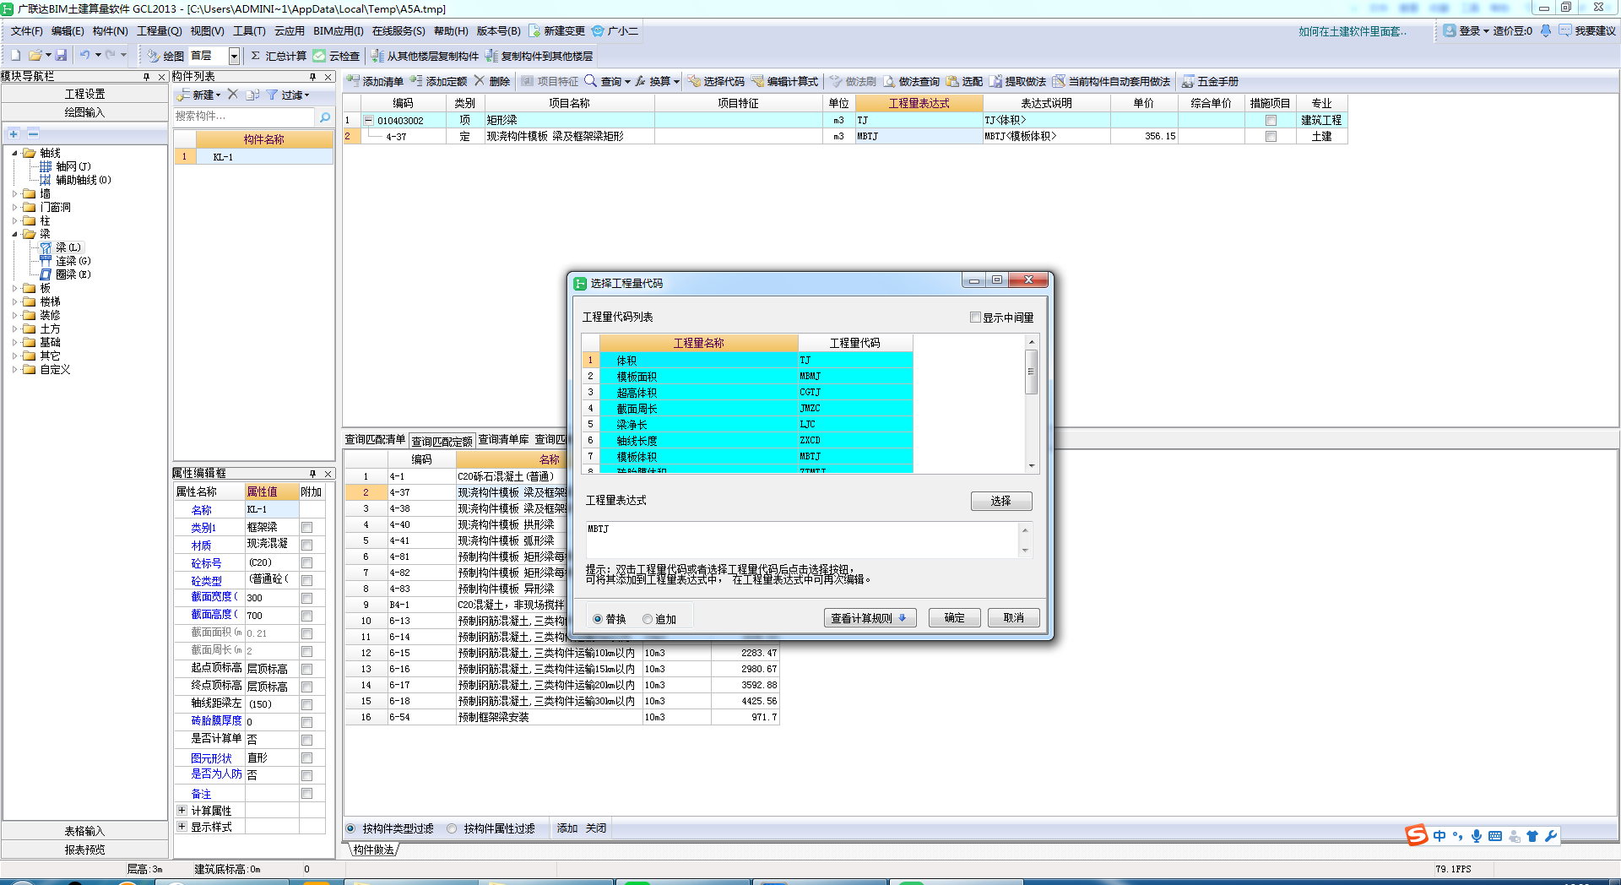
Task: Toggle 措施项目 checkbox for row 4-37
Action: tap(1271, 136)
